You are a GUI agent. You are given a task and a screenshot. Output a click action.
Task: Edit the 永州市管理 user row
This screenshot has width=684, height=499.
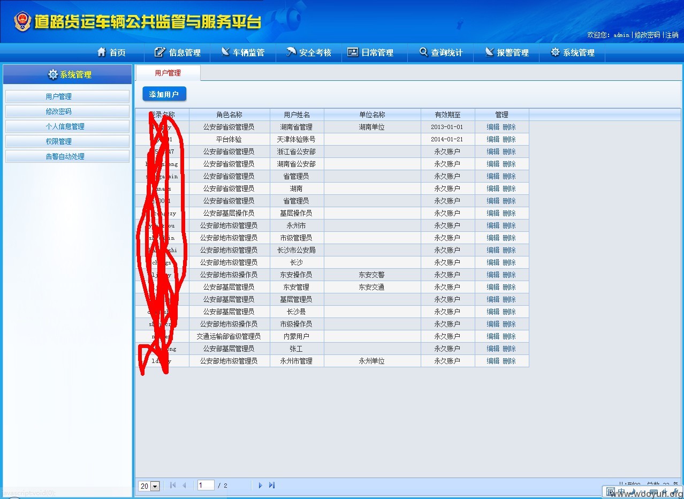point(493,361)
